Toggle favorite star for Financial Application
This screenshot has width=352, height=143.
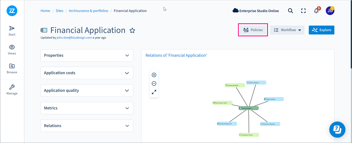pos(132,30)
